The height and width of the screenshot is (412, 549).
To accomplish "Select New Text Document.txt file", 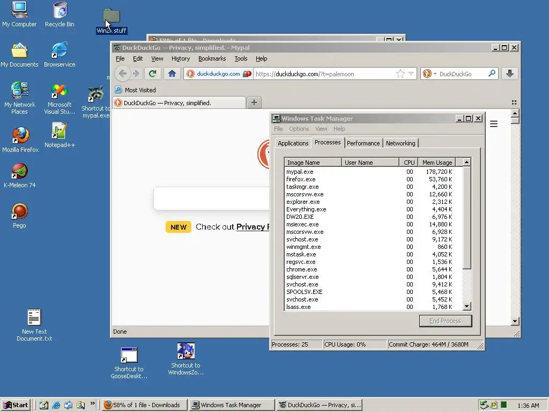I will pyautogui.click(x=34, y=325).
